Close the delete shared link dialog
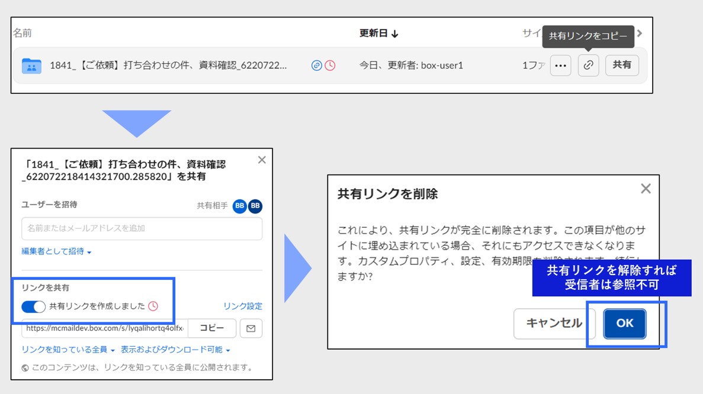This screenshot has width=703, height=394. tap(646, 189)
